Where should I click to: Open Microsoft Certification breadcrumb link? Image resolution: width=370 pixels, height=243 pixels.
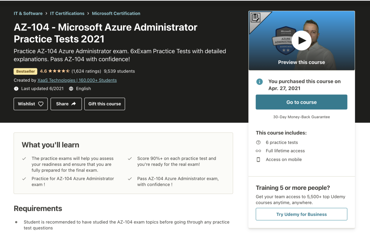[116, 14]
